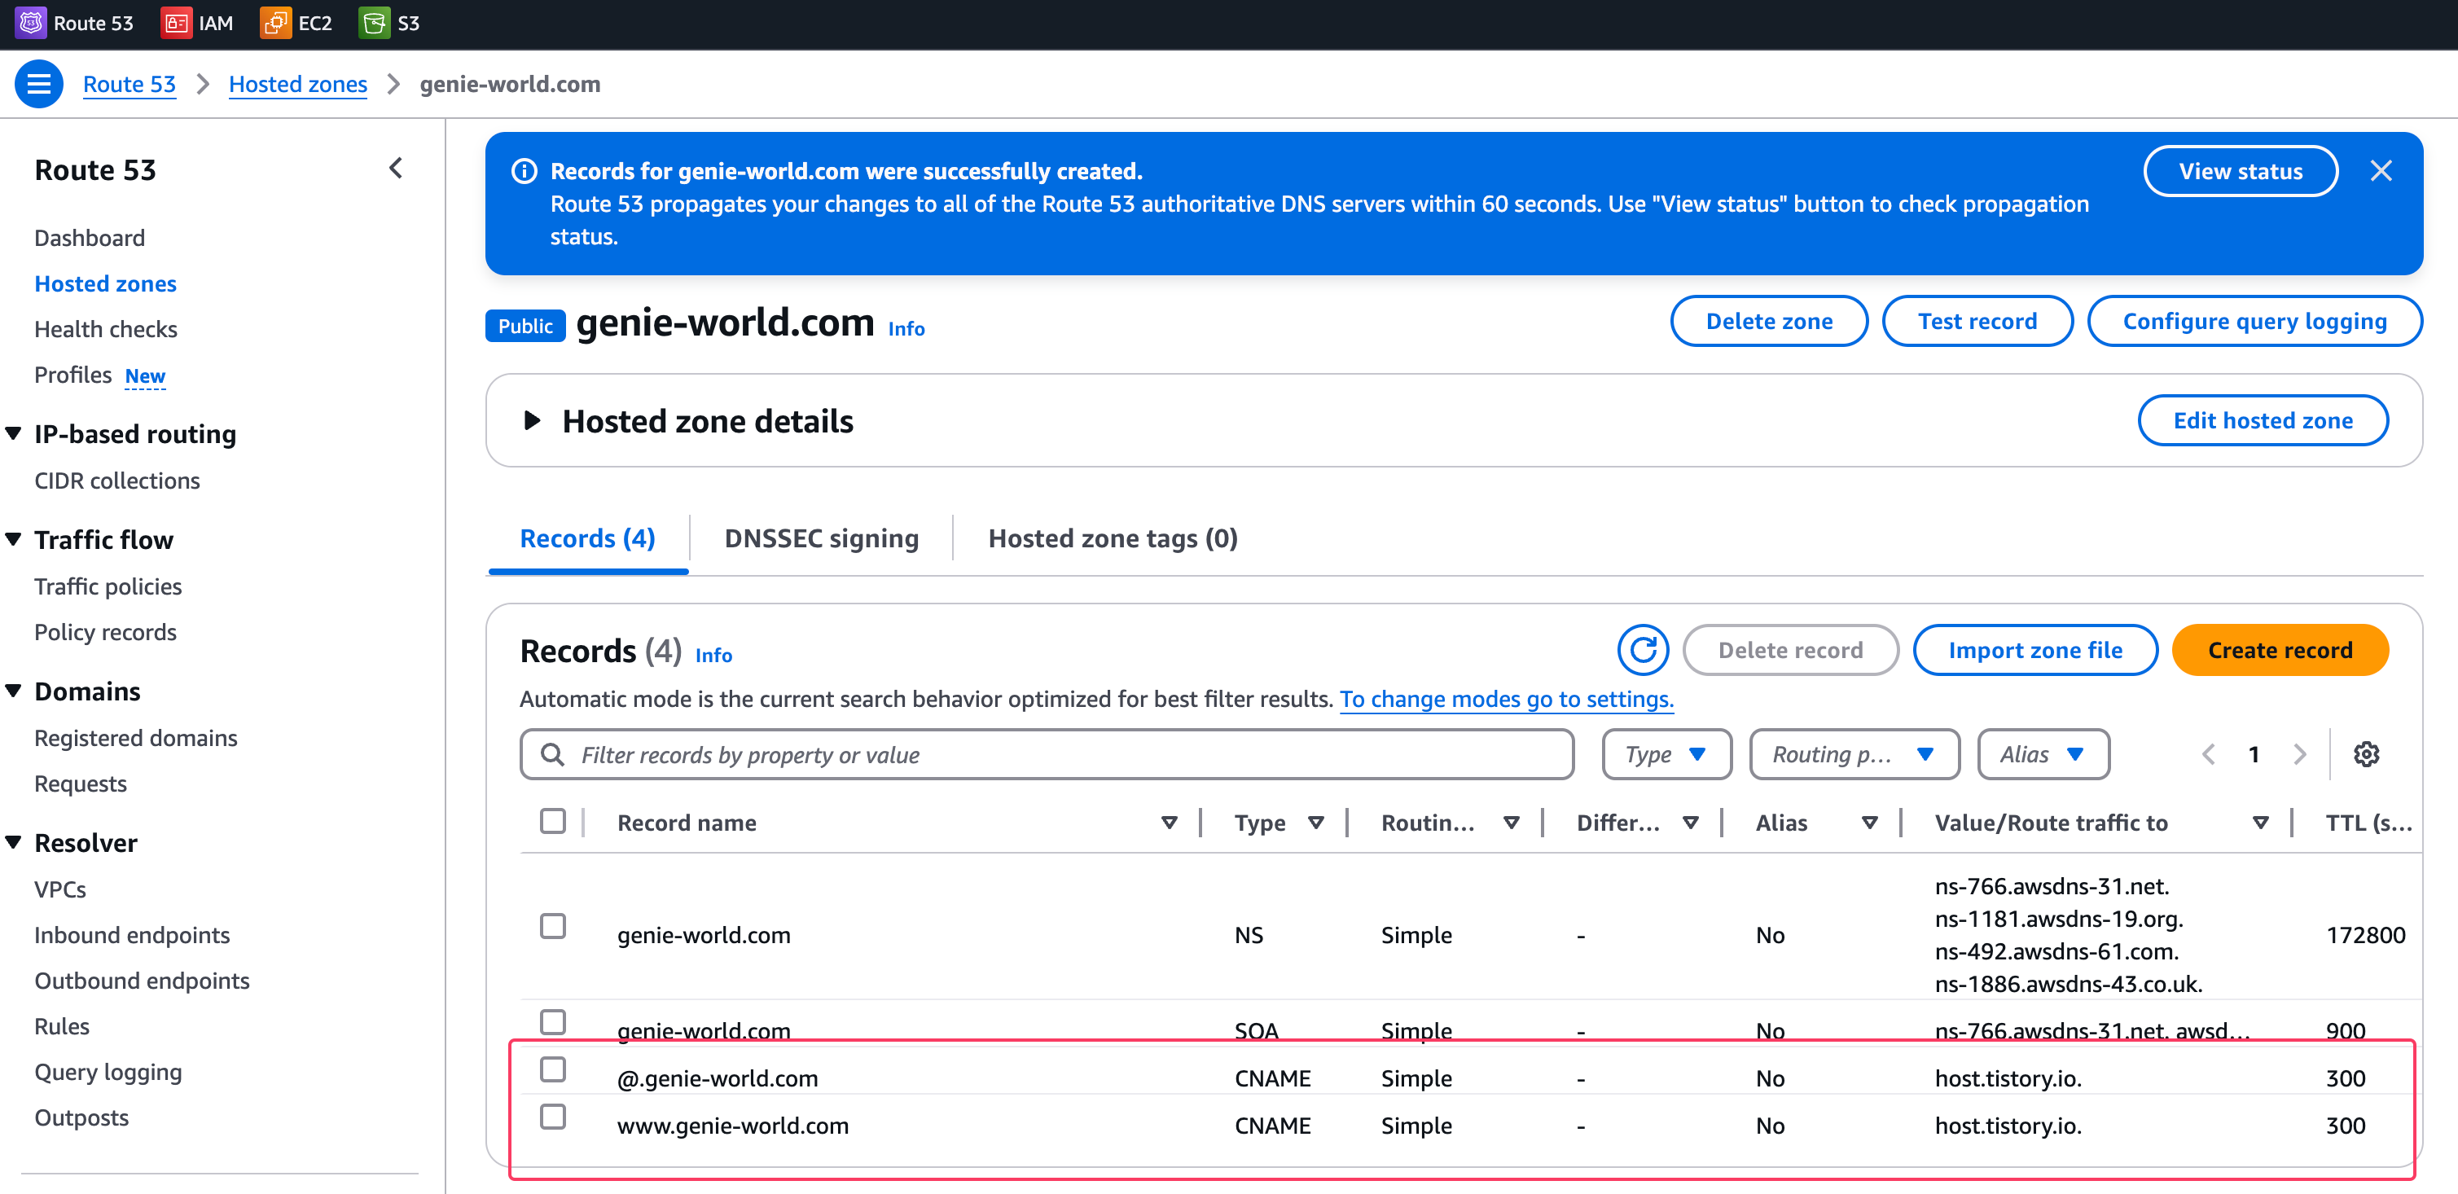Open the Alias filter dropdown
Image resolution: width=2458 pixels, height=1194 pixels.
tap(2042, 754)
